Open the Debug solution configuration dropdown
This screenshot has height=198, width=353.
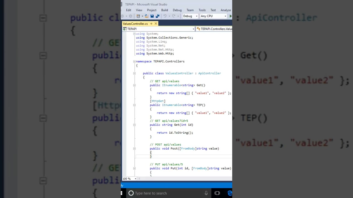[190, 16]
